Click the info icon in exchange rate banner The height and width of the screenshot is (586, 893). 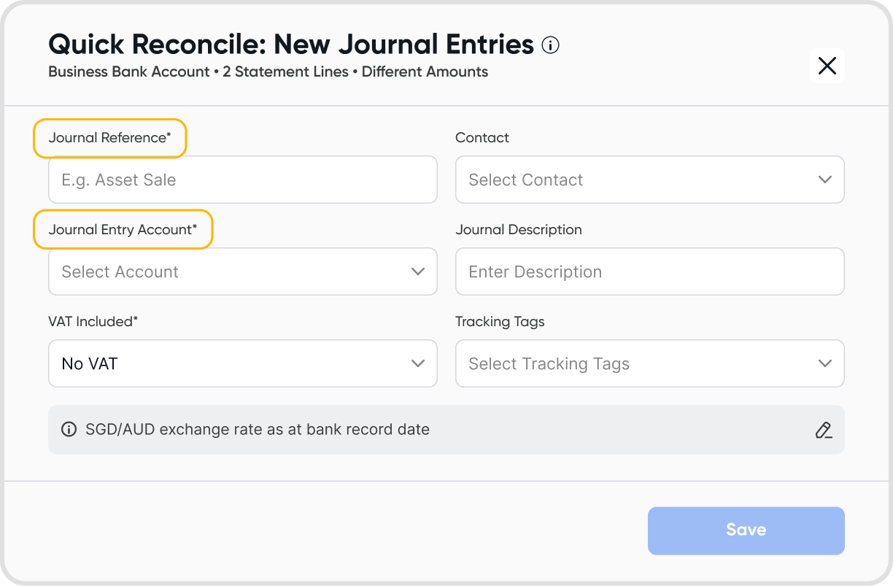click(x=69, y=429)
